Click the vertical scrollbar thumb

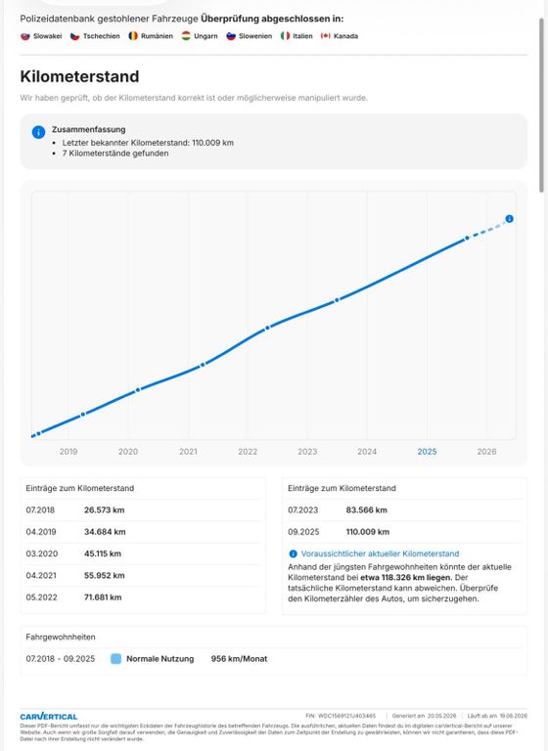(542, 106)
